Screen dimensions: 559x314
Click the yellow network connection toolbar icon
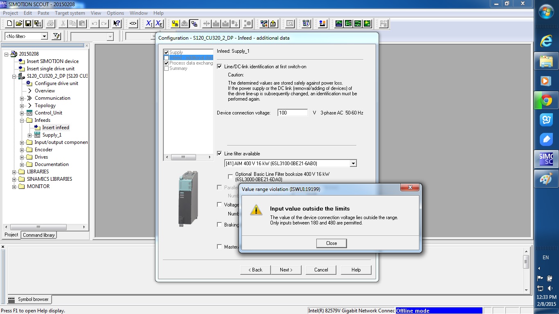pos(175,24)
